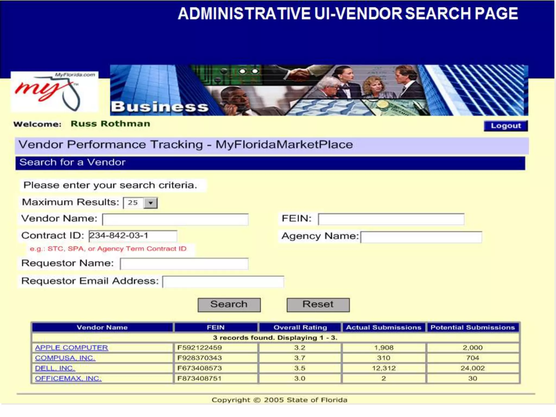This screenshot has width=556, height=417.
Task: Click the Vendor Name column header
Action: [102, 327]
